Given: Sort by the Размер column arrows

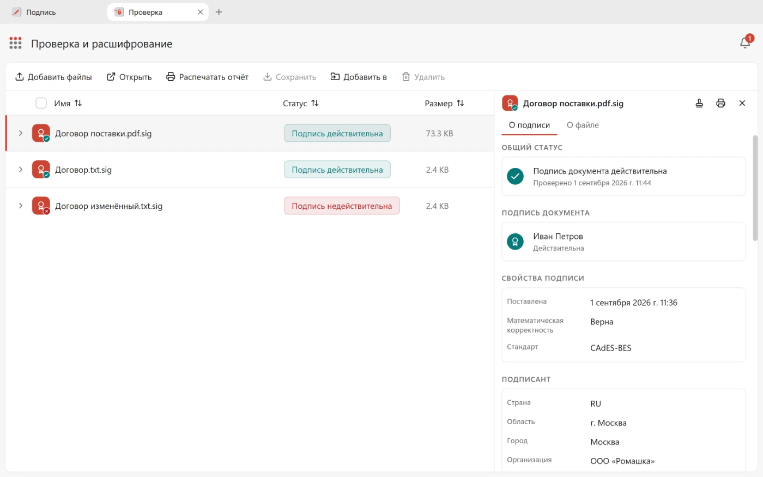Looking at the screenshot, I should coord(461,103).
